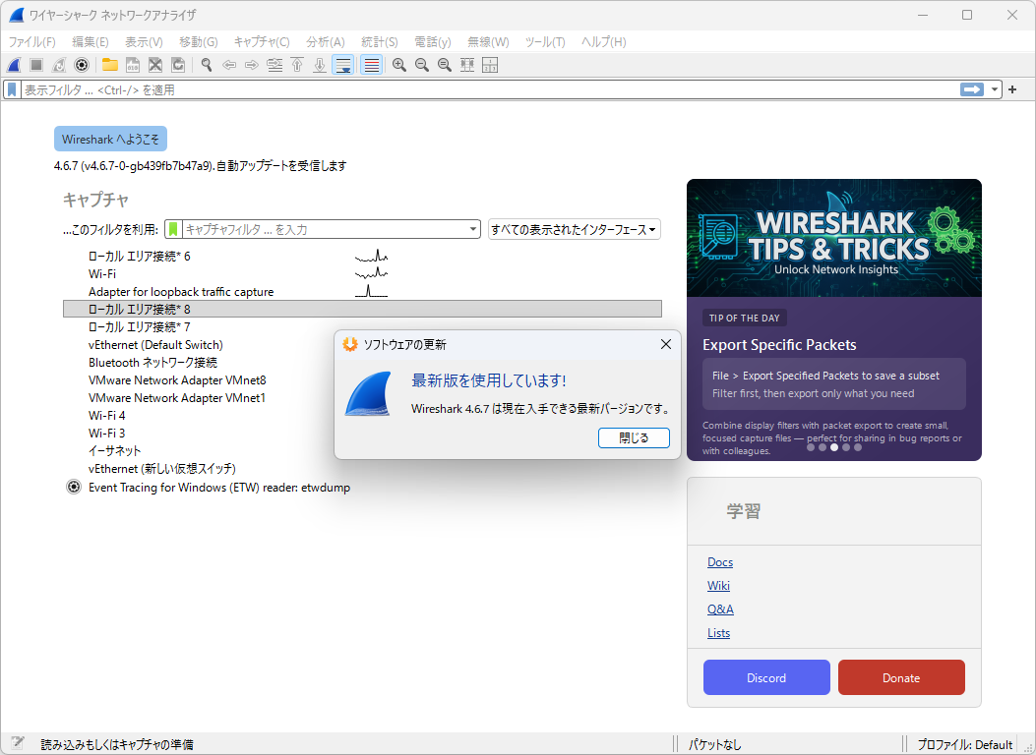Open the Lists link
Viewport: 1036px width, 755px height.
(x=718, y=633)
